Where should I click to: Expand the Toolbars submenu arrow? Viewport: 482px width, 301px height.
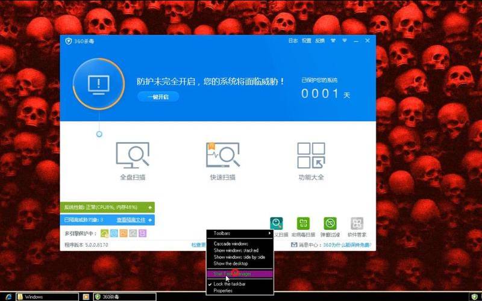coord(269,234)
